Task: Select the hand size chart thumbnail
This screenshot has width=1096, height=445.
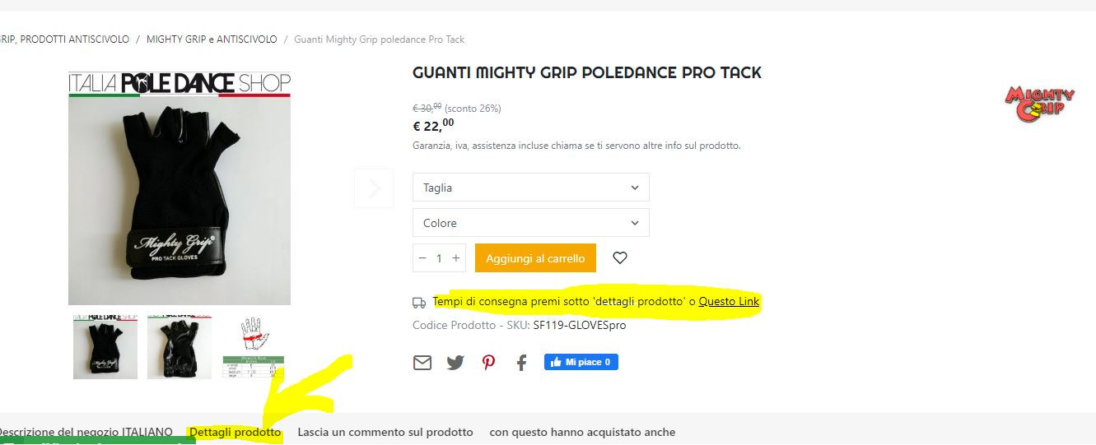Action: 253,346
